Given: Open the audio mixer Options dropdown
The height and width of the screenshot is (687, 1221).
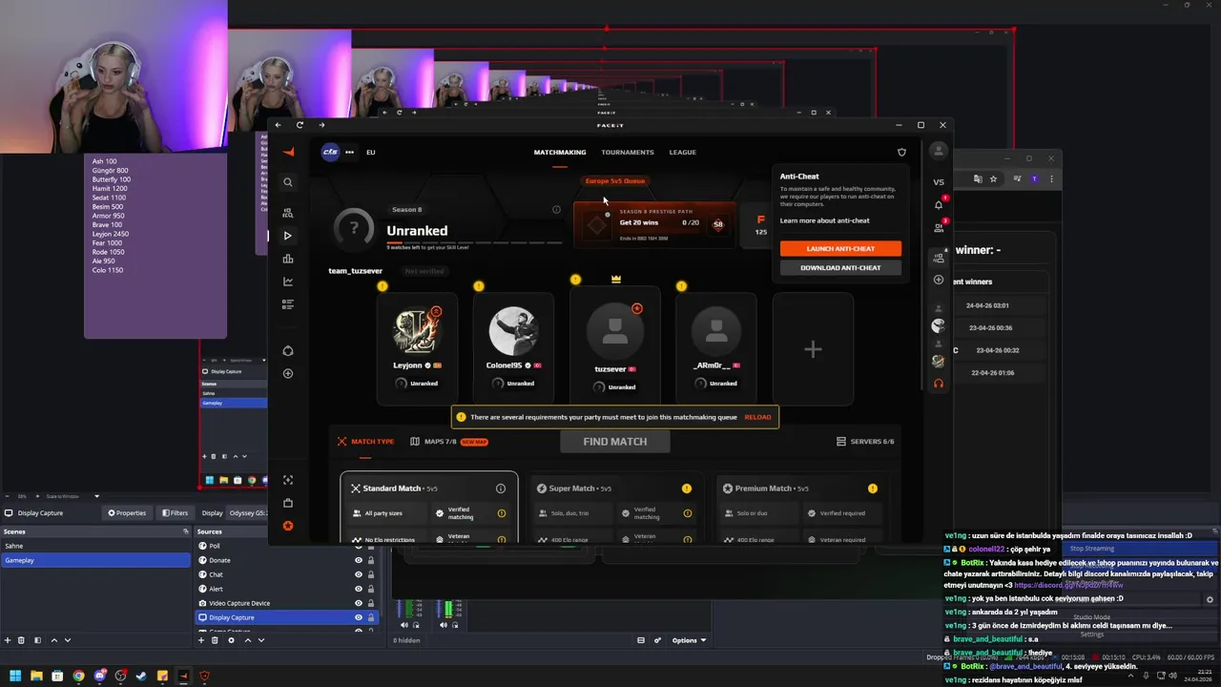Looking at the screenshot, I should click(x=689, y=640).
